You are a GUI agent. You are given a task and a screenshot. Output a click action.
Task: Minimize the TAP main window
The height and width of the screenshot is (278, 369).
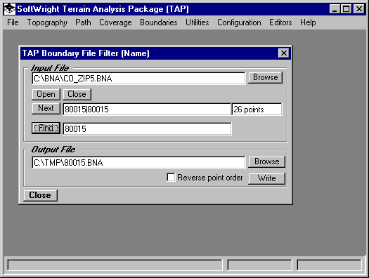335,9
